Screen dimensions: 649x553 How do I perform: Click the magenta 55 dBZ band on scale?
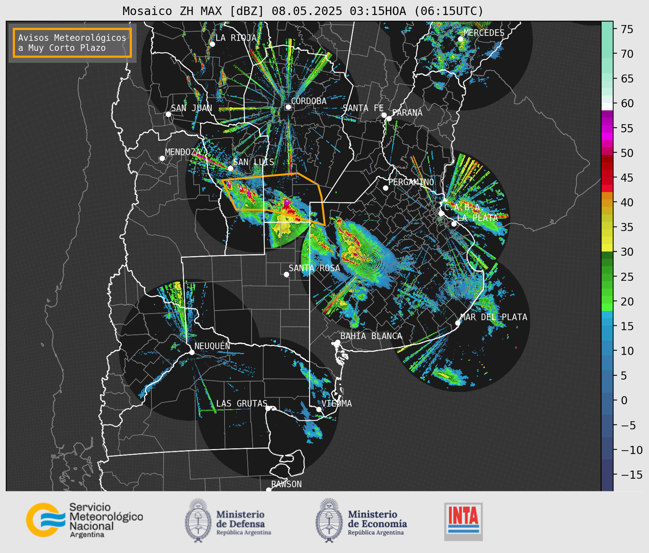[607, 128]
